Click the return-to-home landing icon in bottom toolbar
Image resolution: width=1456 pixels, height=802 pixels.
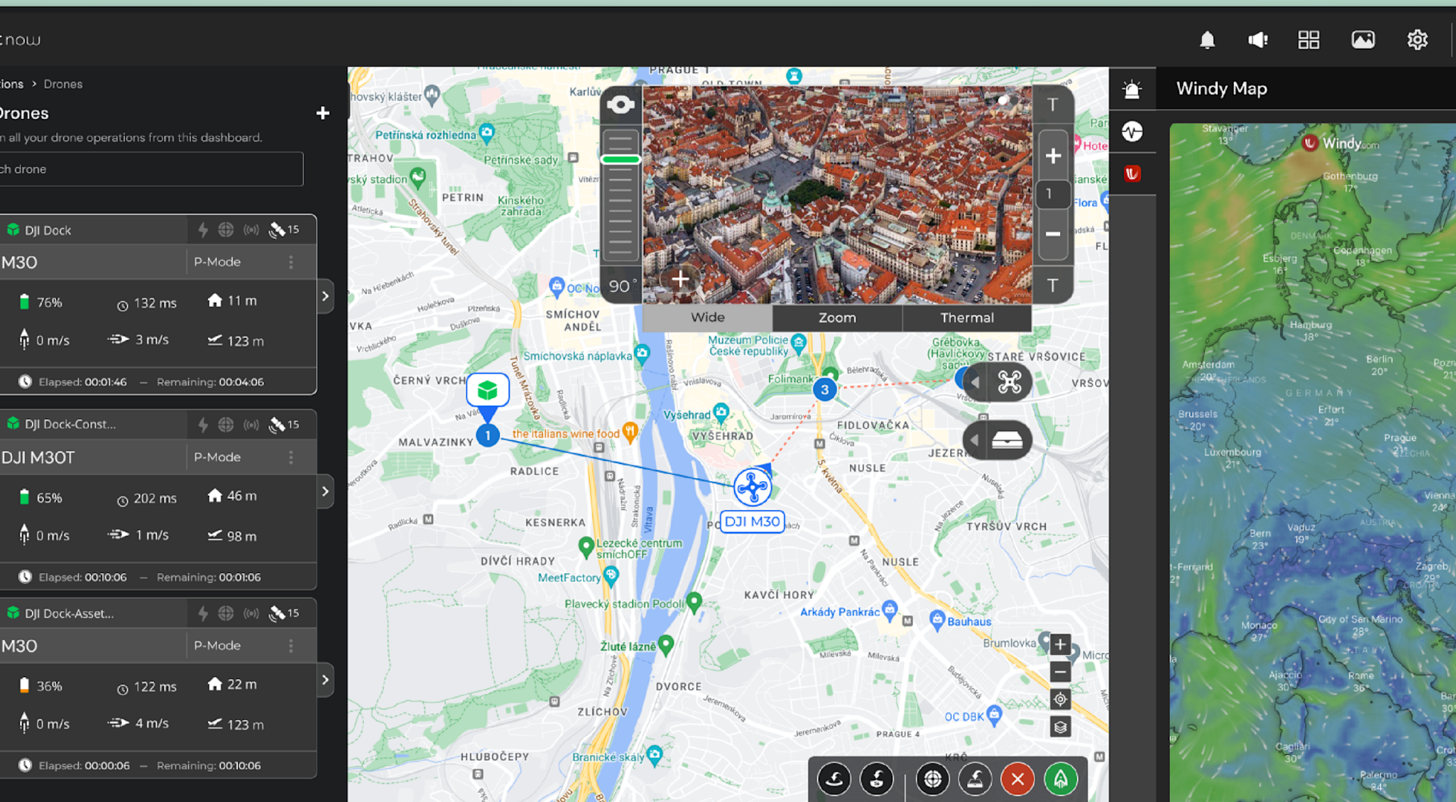click(834, 779)
